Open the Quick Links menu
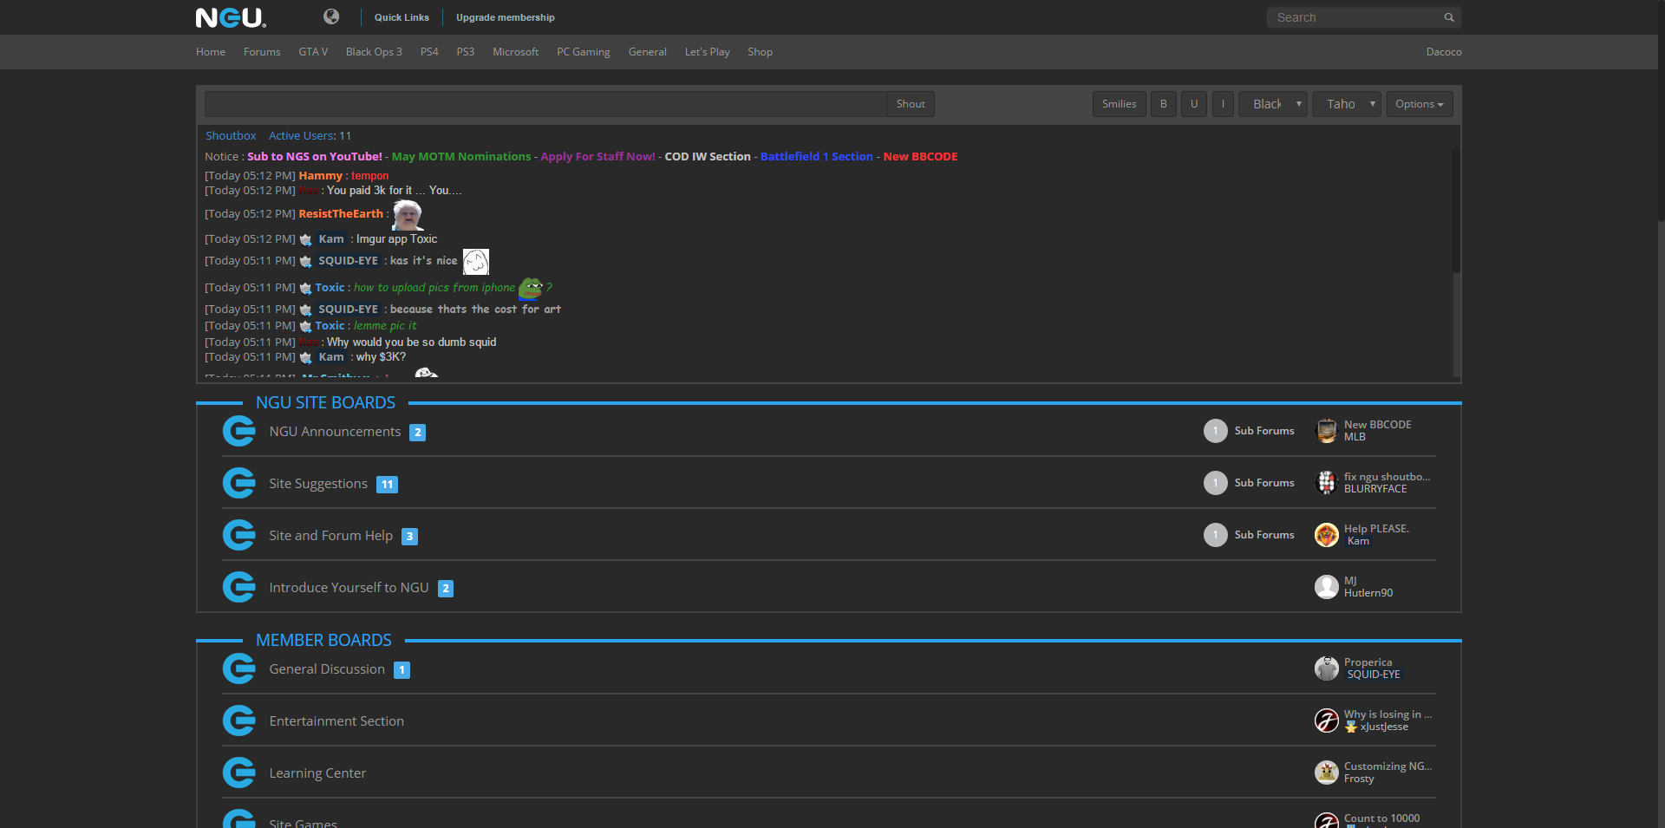The image size is (1665, 828). point(402,17)
